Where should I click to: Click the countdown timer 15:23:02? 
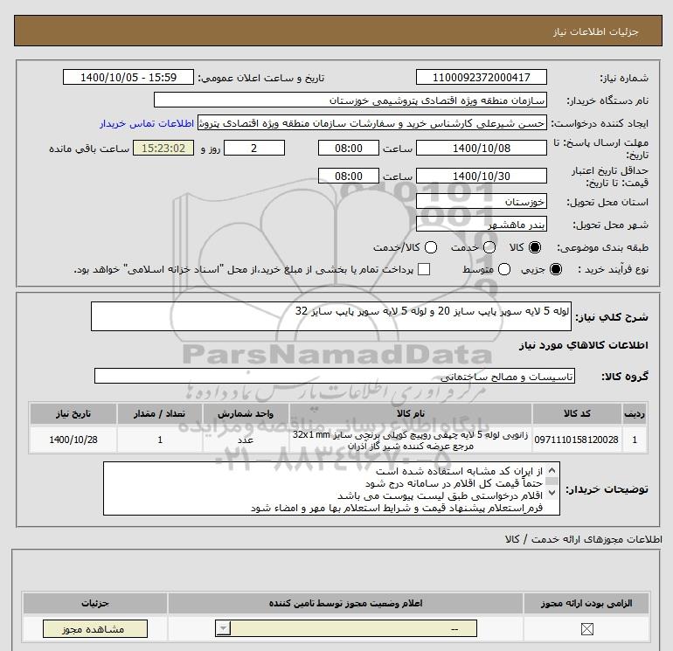coord(163,148)
